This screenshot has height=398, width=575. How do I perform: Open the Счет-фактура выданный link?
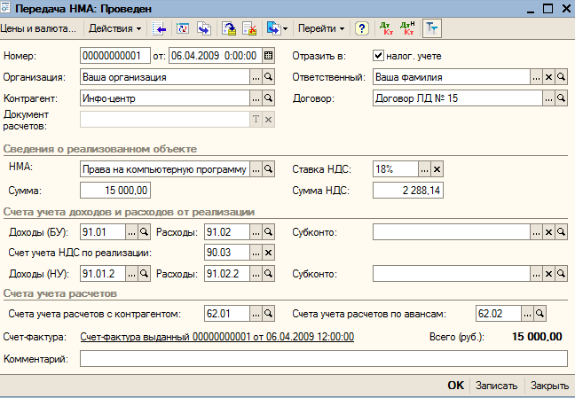point(217,337)
